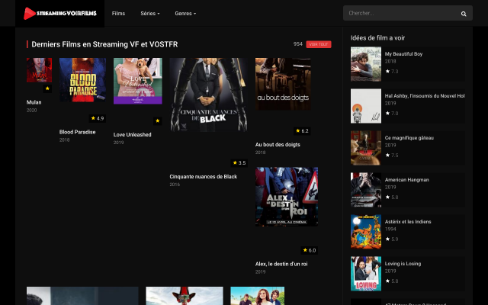
Task: Click the star badge on Love Unleashed
Action: pos(158,120)
